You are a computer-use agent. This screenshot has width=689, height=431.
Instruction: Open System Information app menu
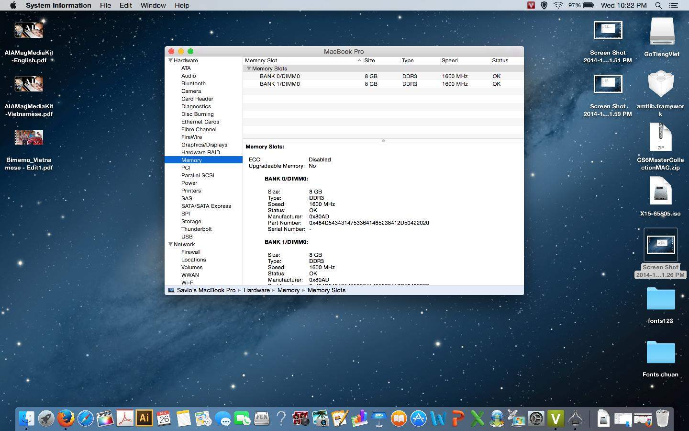[58, 5]
